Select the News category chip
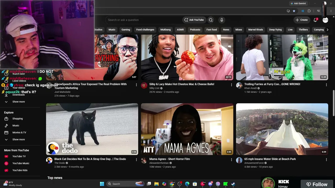The height and width of the screenshot is (188, 335). coord(226,30)
